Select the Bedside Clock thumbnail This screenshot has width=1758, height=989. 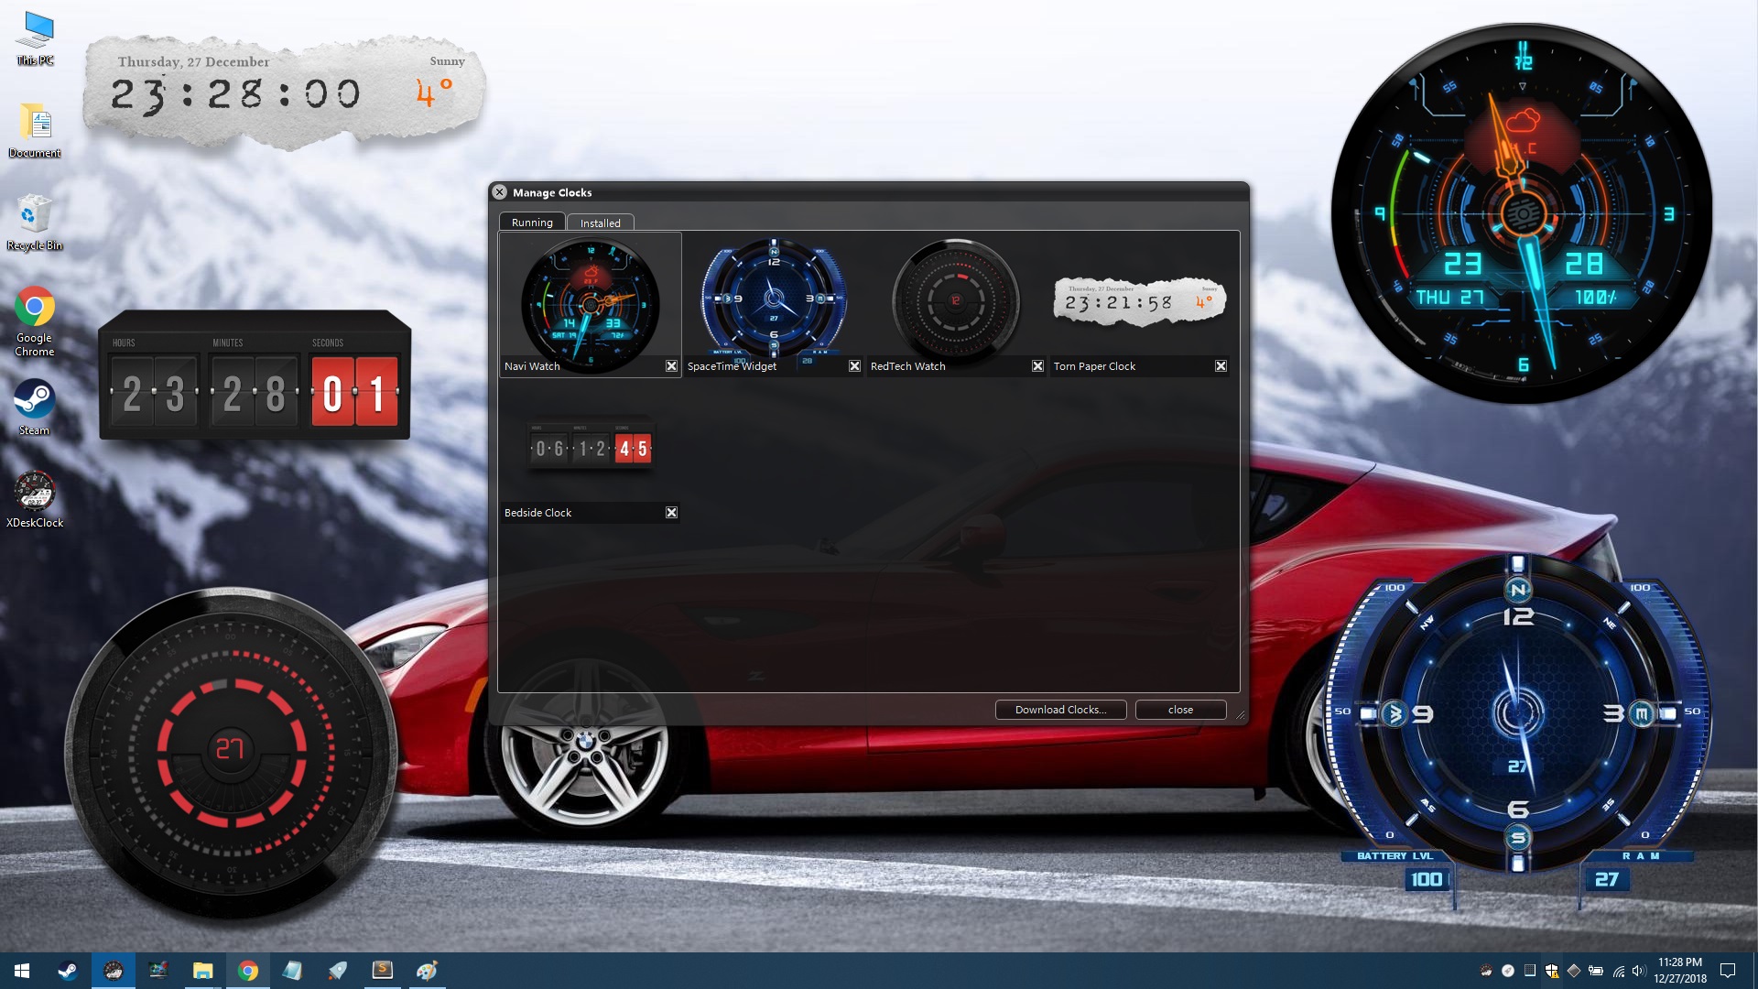591,447
